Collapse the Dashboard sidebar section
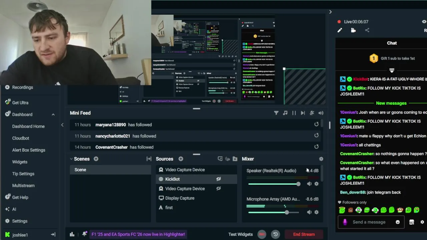Viewport: 427px width, 240px height. pos(53,115)
